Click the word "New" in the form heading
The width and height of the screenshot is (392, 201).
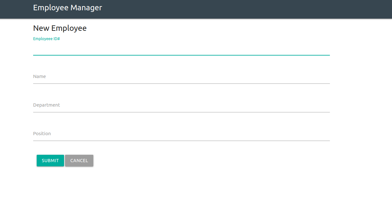tap(41, 28)
